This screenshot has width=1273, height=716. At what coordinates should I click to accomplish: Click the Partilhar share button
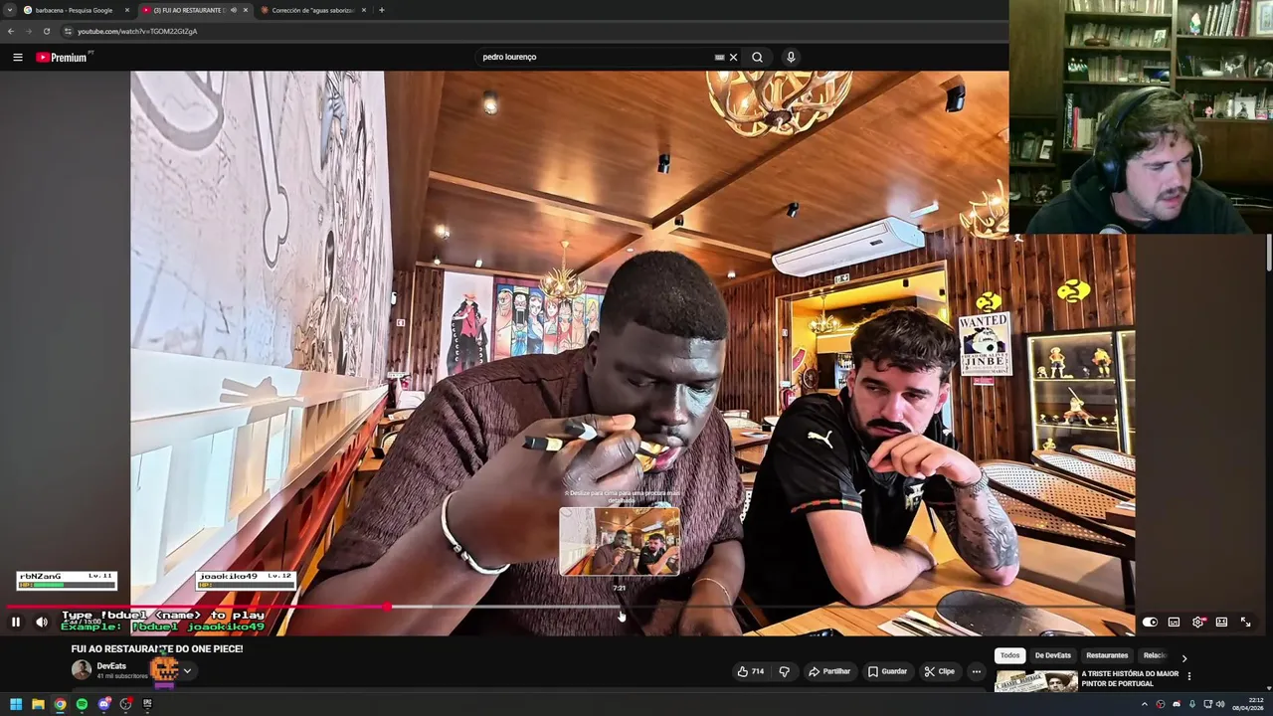tap(829, 671)
